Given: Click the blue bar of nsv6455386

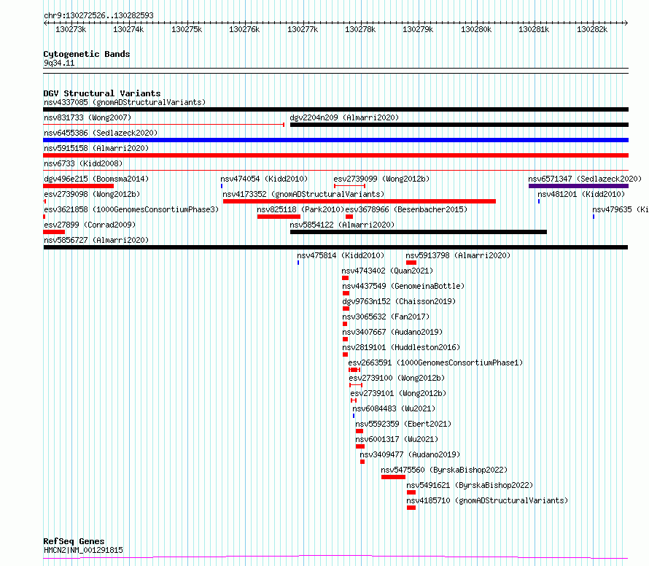Looking at the screenshot, I should point(335,140).
